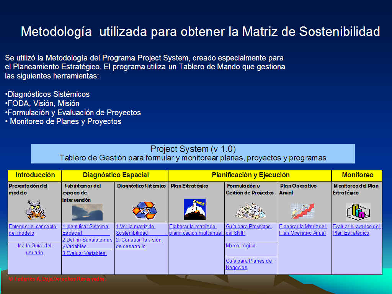The width and height of the screenshot is (392, 294).
Task: Click 'Formulación y Gestión de Proyectos' label
Action: [x=250, y=189]
